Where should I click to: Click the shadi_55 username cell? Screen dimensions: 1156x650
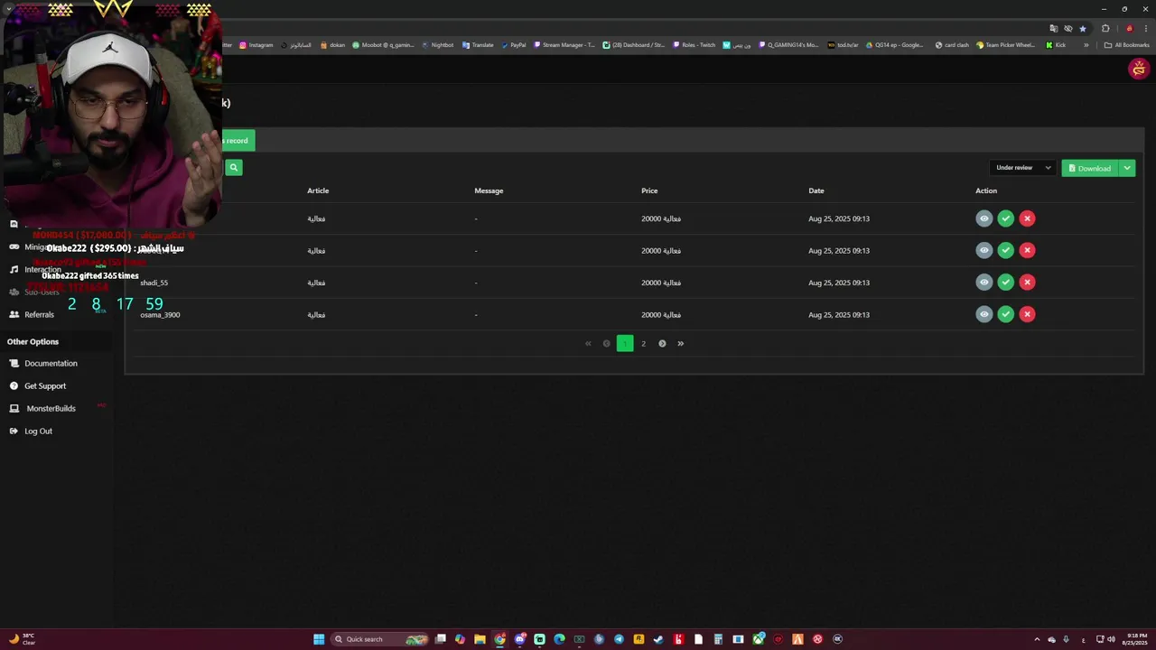pyautogui.click(x=154, y=283)
